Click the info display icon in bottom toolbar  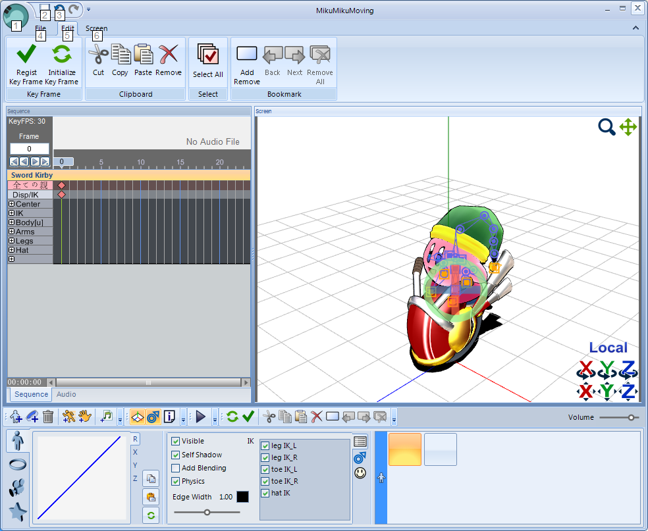coord(169,417)
